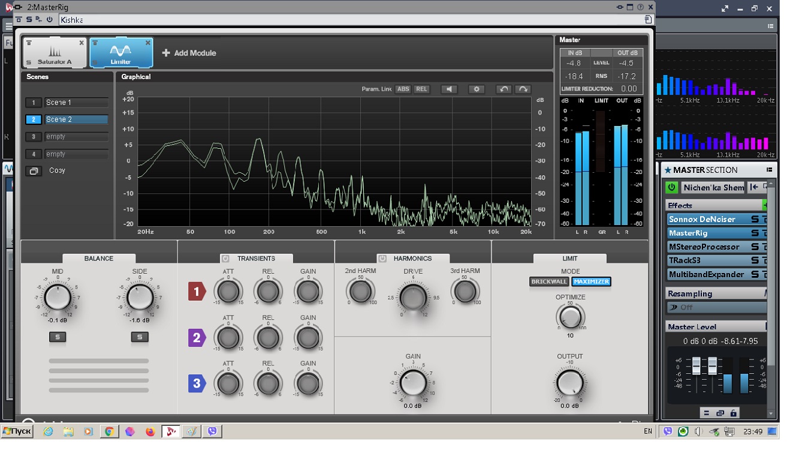Enable ABS parameter link
The width and height of the screenshot is (799, 450).
pos(403,89)
